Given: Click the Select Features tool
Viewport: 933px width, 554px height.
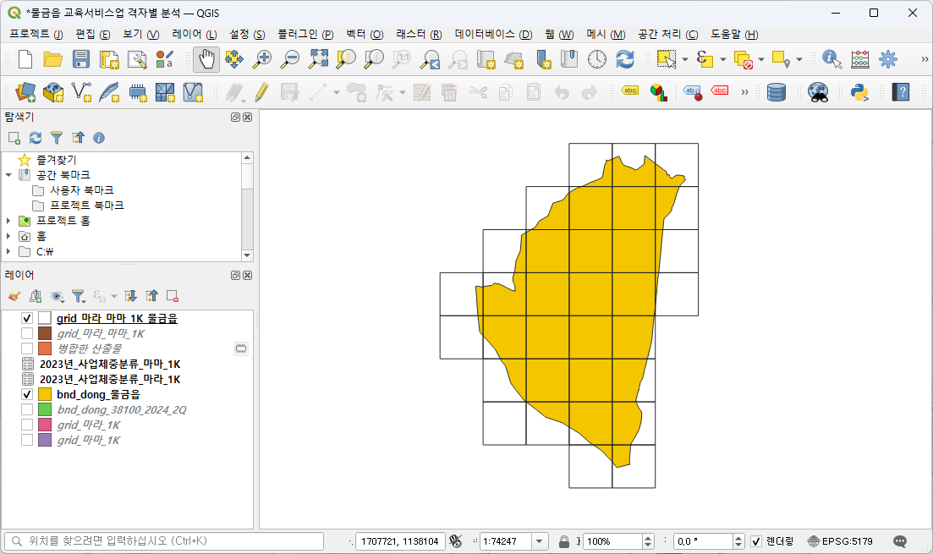Looking at the screenshot, I should click(667, 59).
